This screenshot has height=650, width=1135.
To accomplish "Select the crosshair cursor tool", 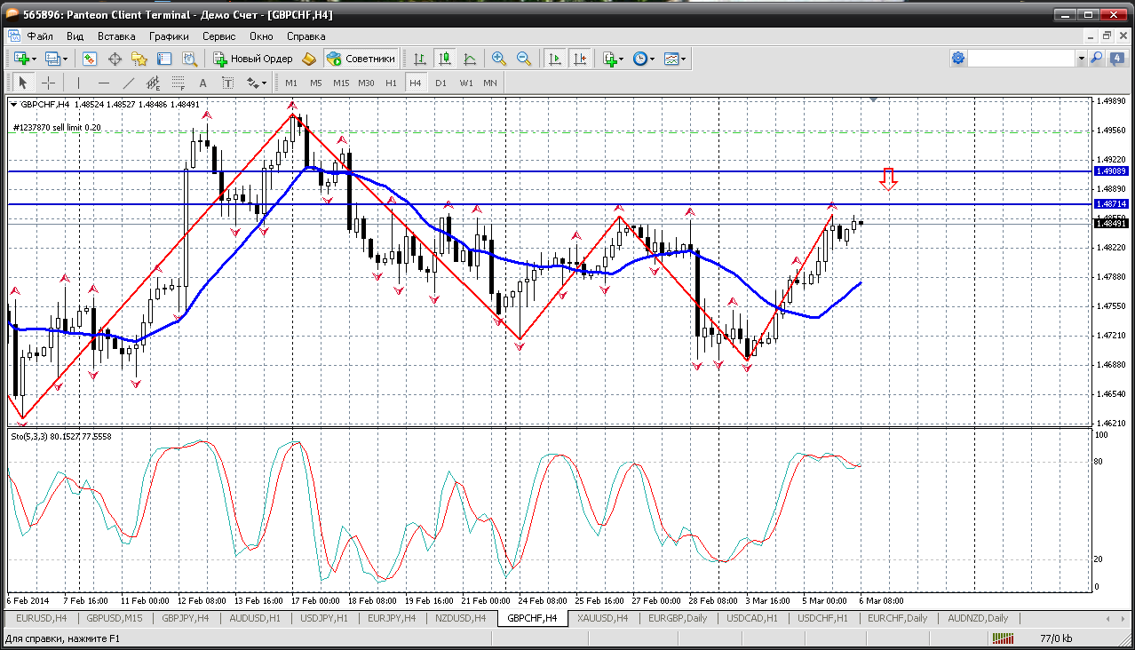I will click(48, 83).
